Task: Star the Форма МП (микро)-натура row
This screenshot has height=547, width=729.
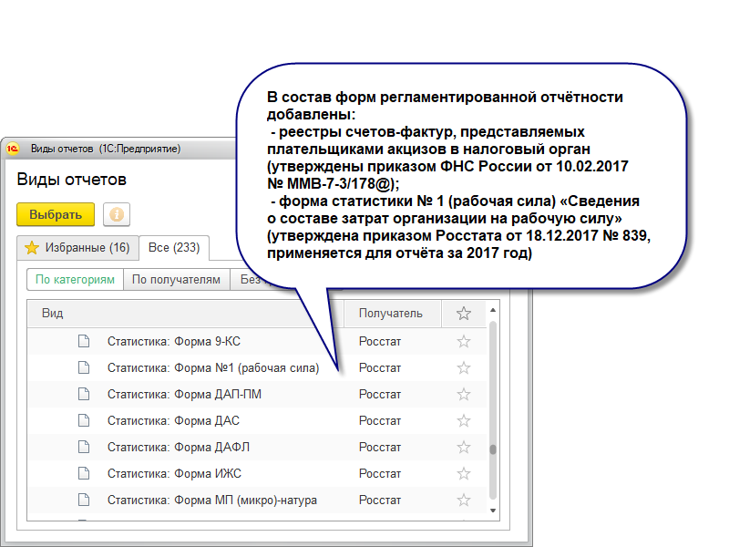Action: tap(464, 500)
